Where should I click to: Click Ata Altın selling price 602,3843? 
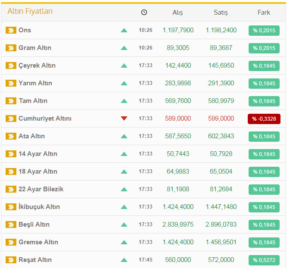click(221, 136)
